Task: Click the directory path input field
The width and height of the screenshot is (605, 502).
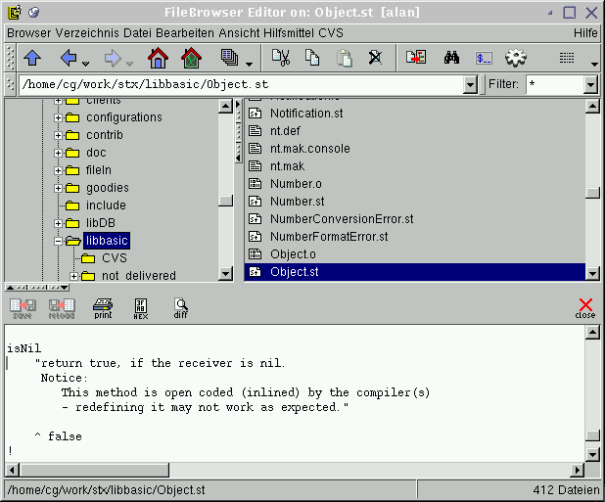Action: tap(241, 84)
